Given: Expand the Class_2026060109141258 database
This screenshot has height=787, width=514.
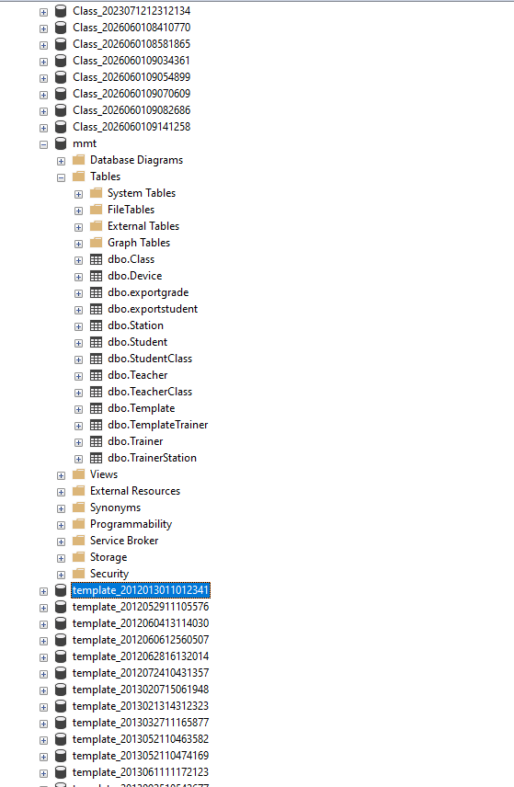Looking at the screenshot, I should click(43, 128).
